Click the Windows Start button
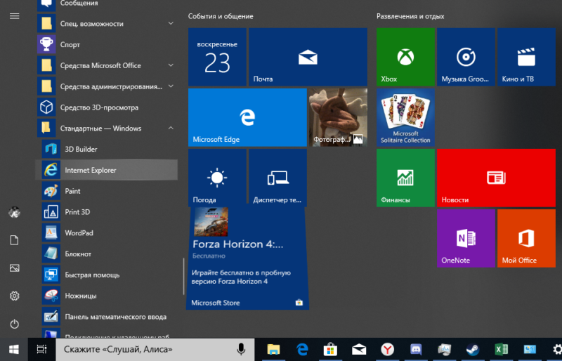 (x=14, y=349)
